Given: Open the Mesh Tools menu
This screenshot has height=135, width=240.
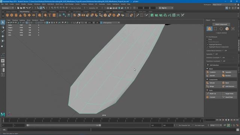Looking at the screenshot, I should 59,4.
